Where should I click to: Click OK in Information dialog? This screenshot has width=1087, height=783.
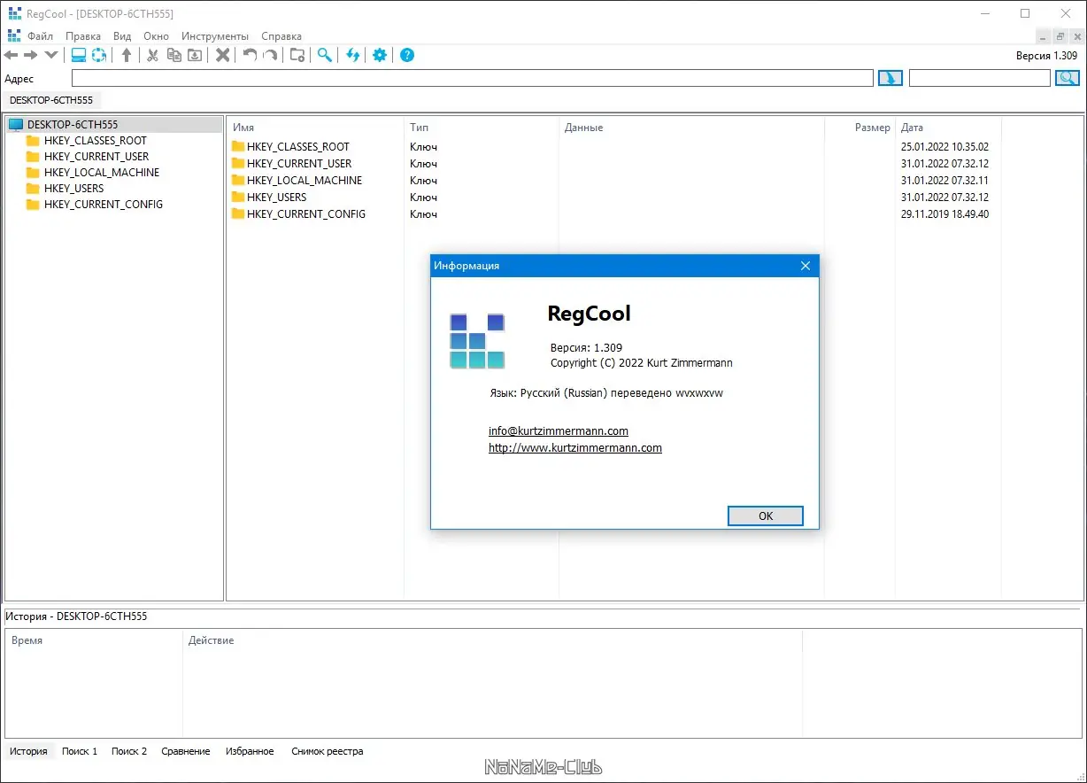pyautogui.click(x=766, y=516)
